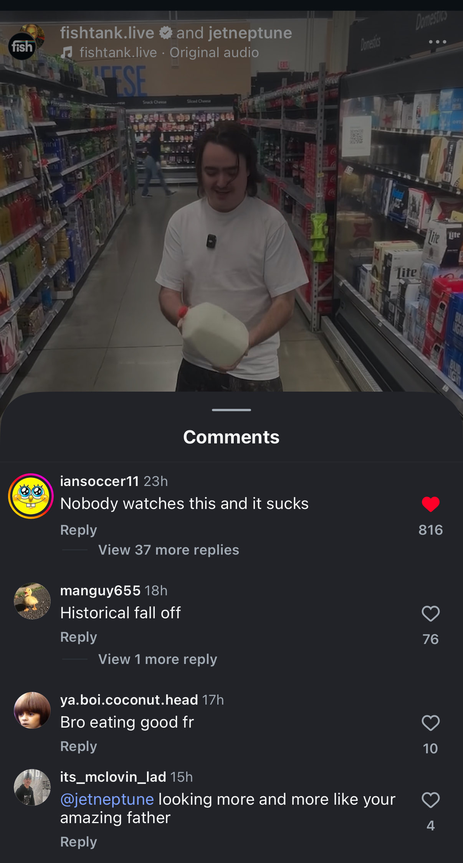463x863 pixels.
Task: Like manguy655's Historical fall off comment
Action: (430, 613)
